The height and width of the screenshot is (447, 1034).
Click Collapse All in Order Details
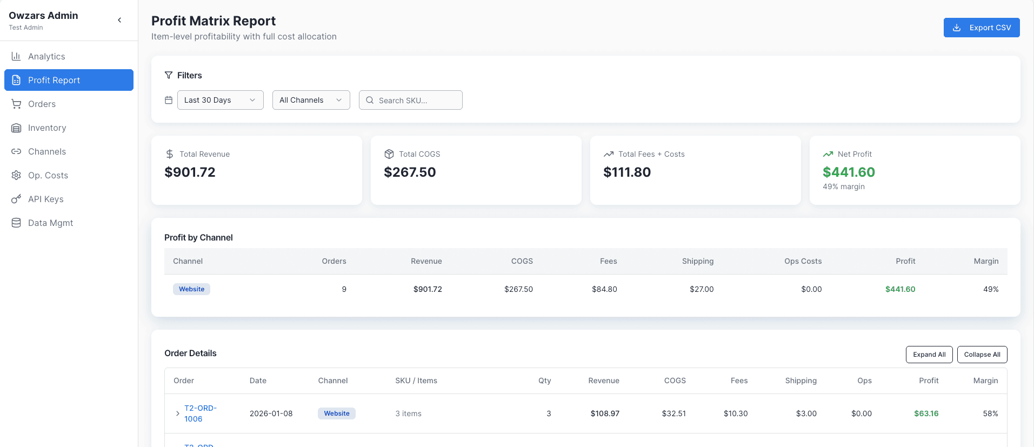tap(982, 355)
